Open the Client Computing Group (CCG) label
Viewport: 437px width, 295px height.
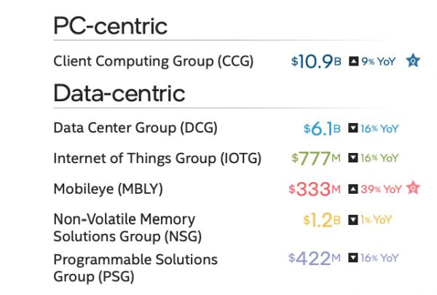click(x=154, y=61)
